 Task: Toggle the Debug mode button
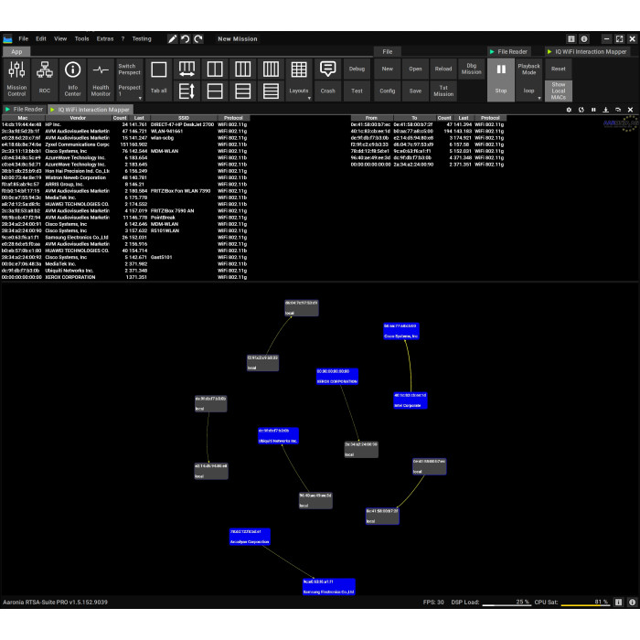[x=357, y=69]
